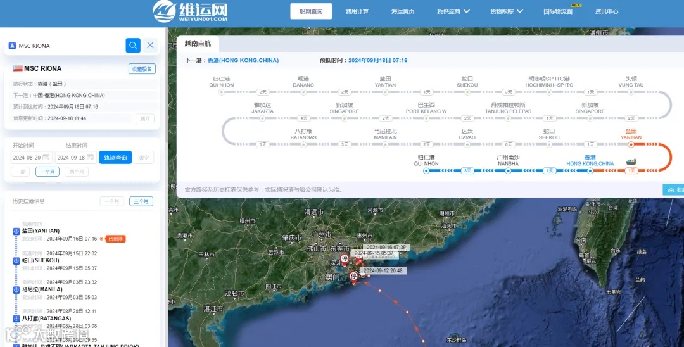
Task: Expand ship details with 展开 button
Action: click(x=145, y=119)
